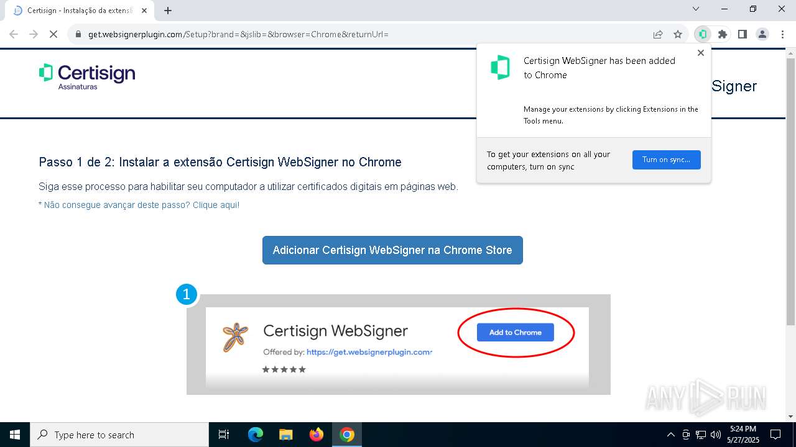Click Adicionar Certisign WebSigner na Chrome Store

click(392, 250)
